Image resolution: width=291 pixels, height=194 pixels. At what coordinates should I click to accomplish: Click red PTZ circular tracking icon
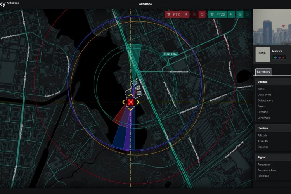coord(202,14)
